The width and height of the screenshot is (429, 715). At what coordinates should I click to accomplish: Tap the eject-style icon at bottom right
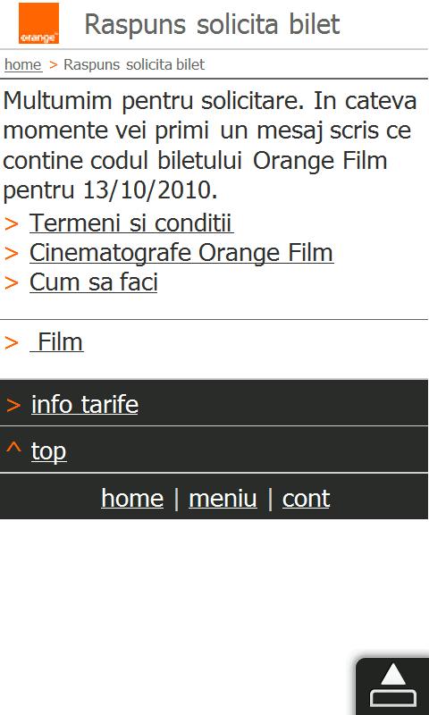click(392, 686)
